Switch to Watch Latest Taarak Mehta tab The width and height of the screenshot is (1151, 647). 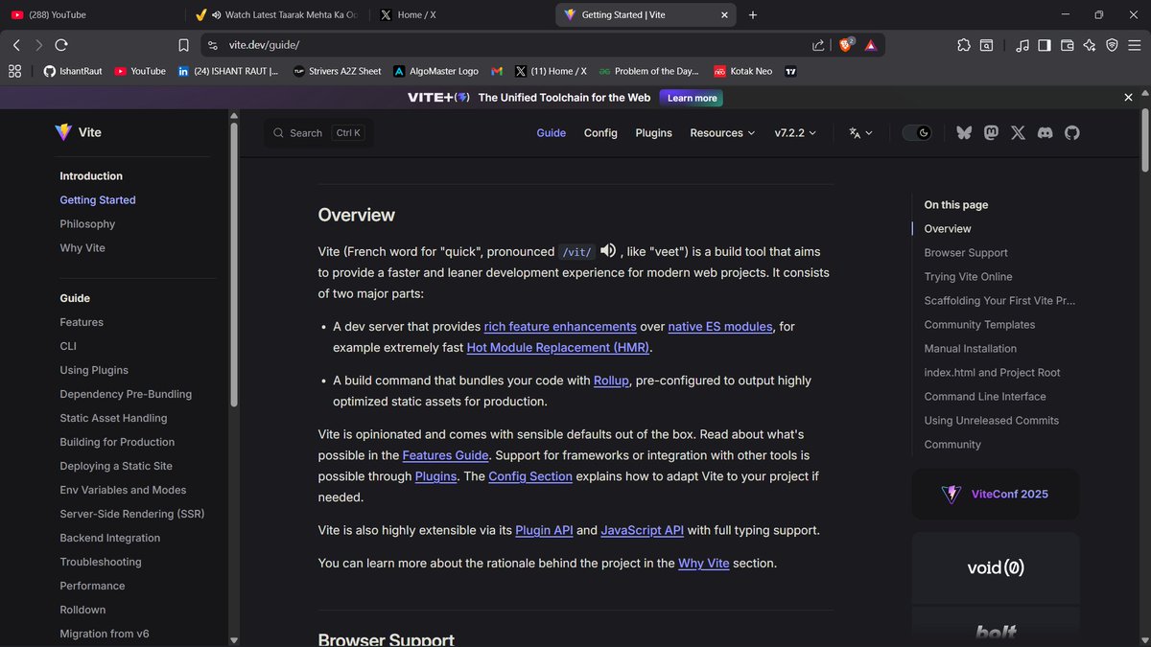pos(275,14)
